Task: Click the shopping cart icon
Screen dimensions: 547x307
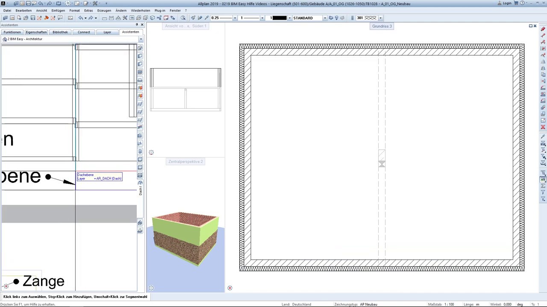Action: point(516,3)
